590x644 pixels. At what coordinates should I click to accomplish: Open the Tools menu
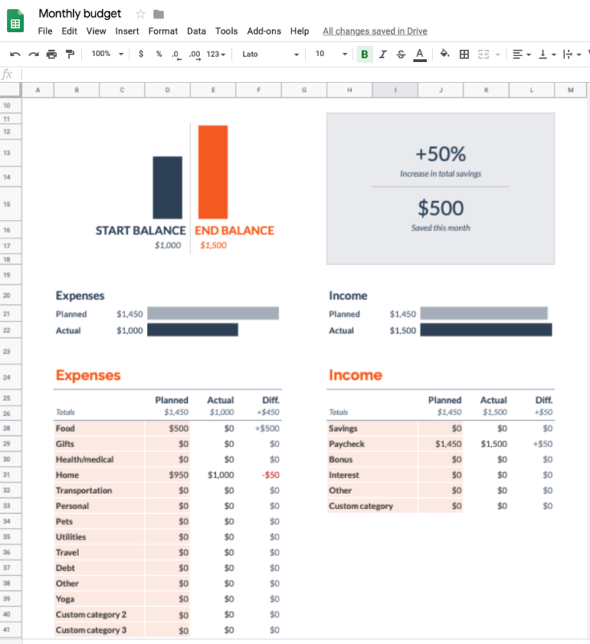tap(226, 31)
